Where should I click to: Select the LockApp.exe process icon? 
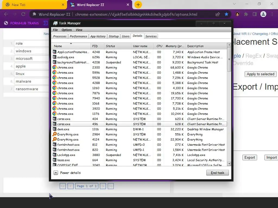click(54, 155)
